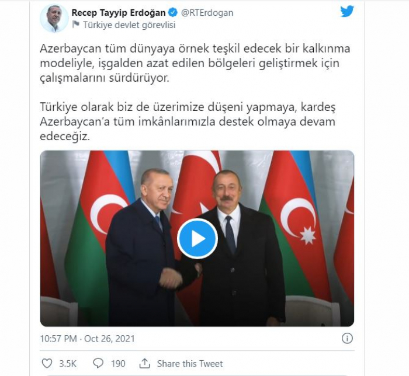Open the tweet info icon
Image resolution: width=409 pixels, height=376 pixels.
(347, 338)
